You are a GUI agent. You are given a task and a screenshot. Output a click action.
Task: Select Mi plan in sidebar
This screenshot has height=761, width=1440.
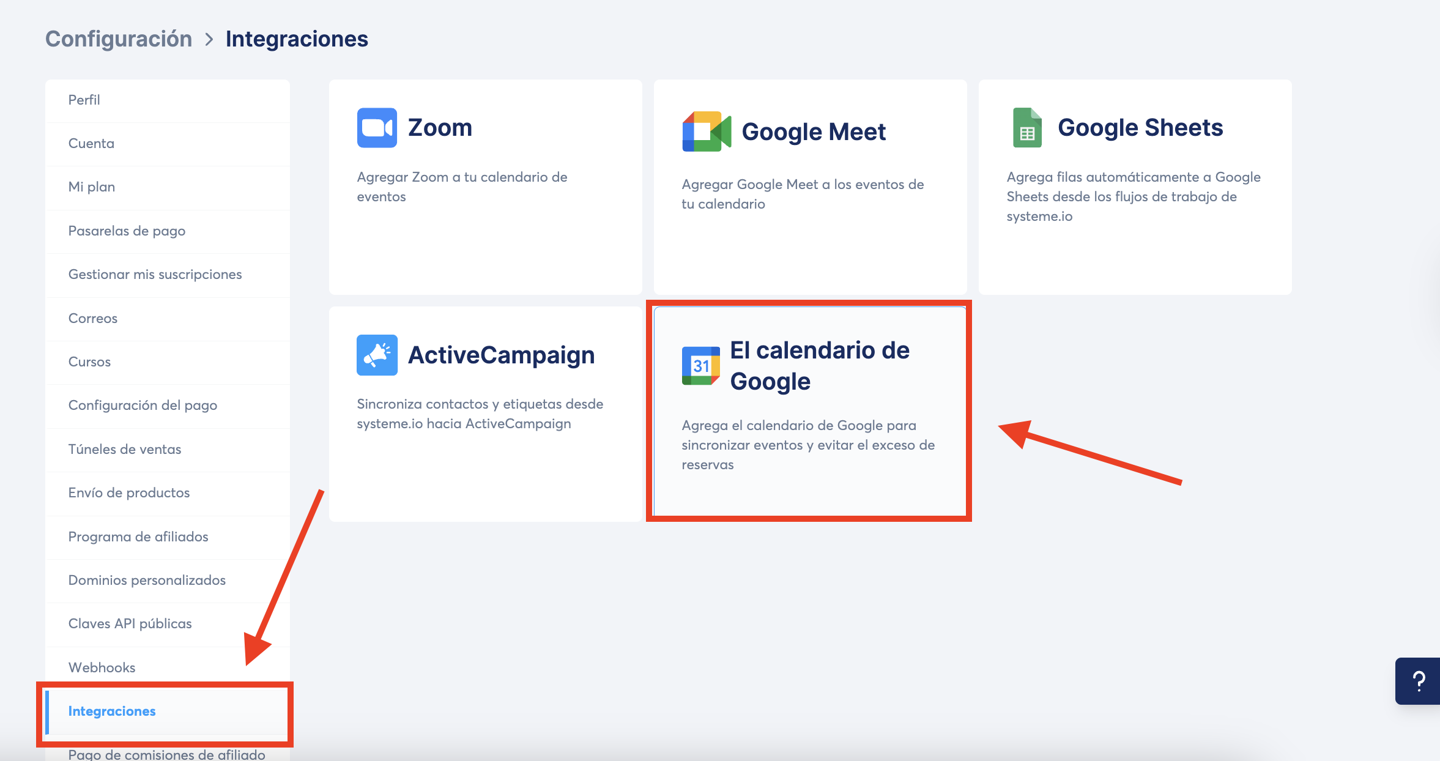[x=168, y=187]
